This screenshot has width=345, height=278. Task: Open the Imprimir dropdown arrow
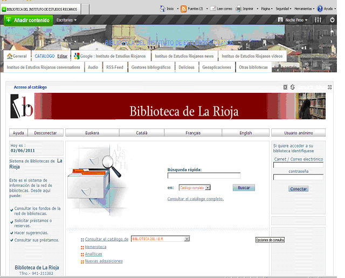coord(258,9)
